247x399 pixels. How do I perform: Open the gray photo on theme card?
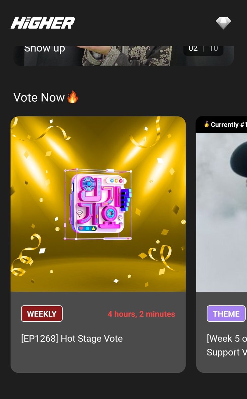tap(221, 212)
